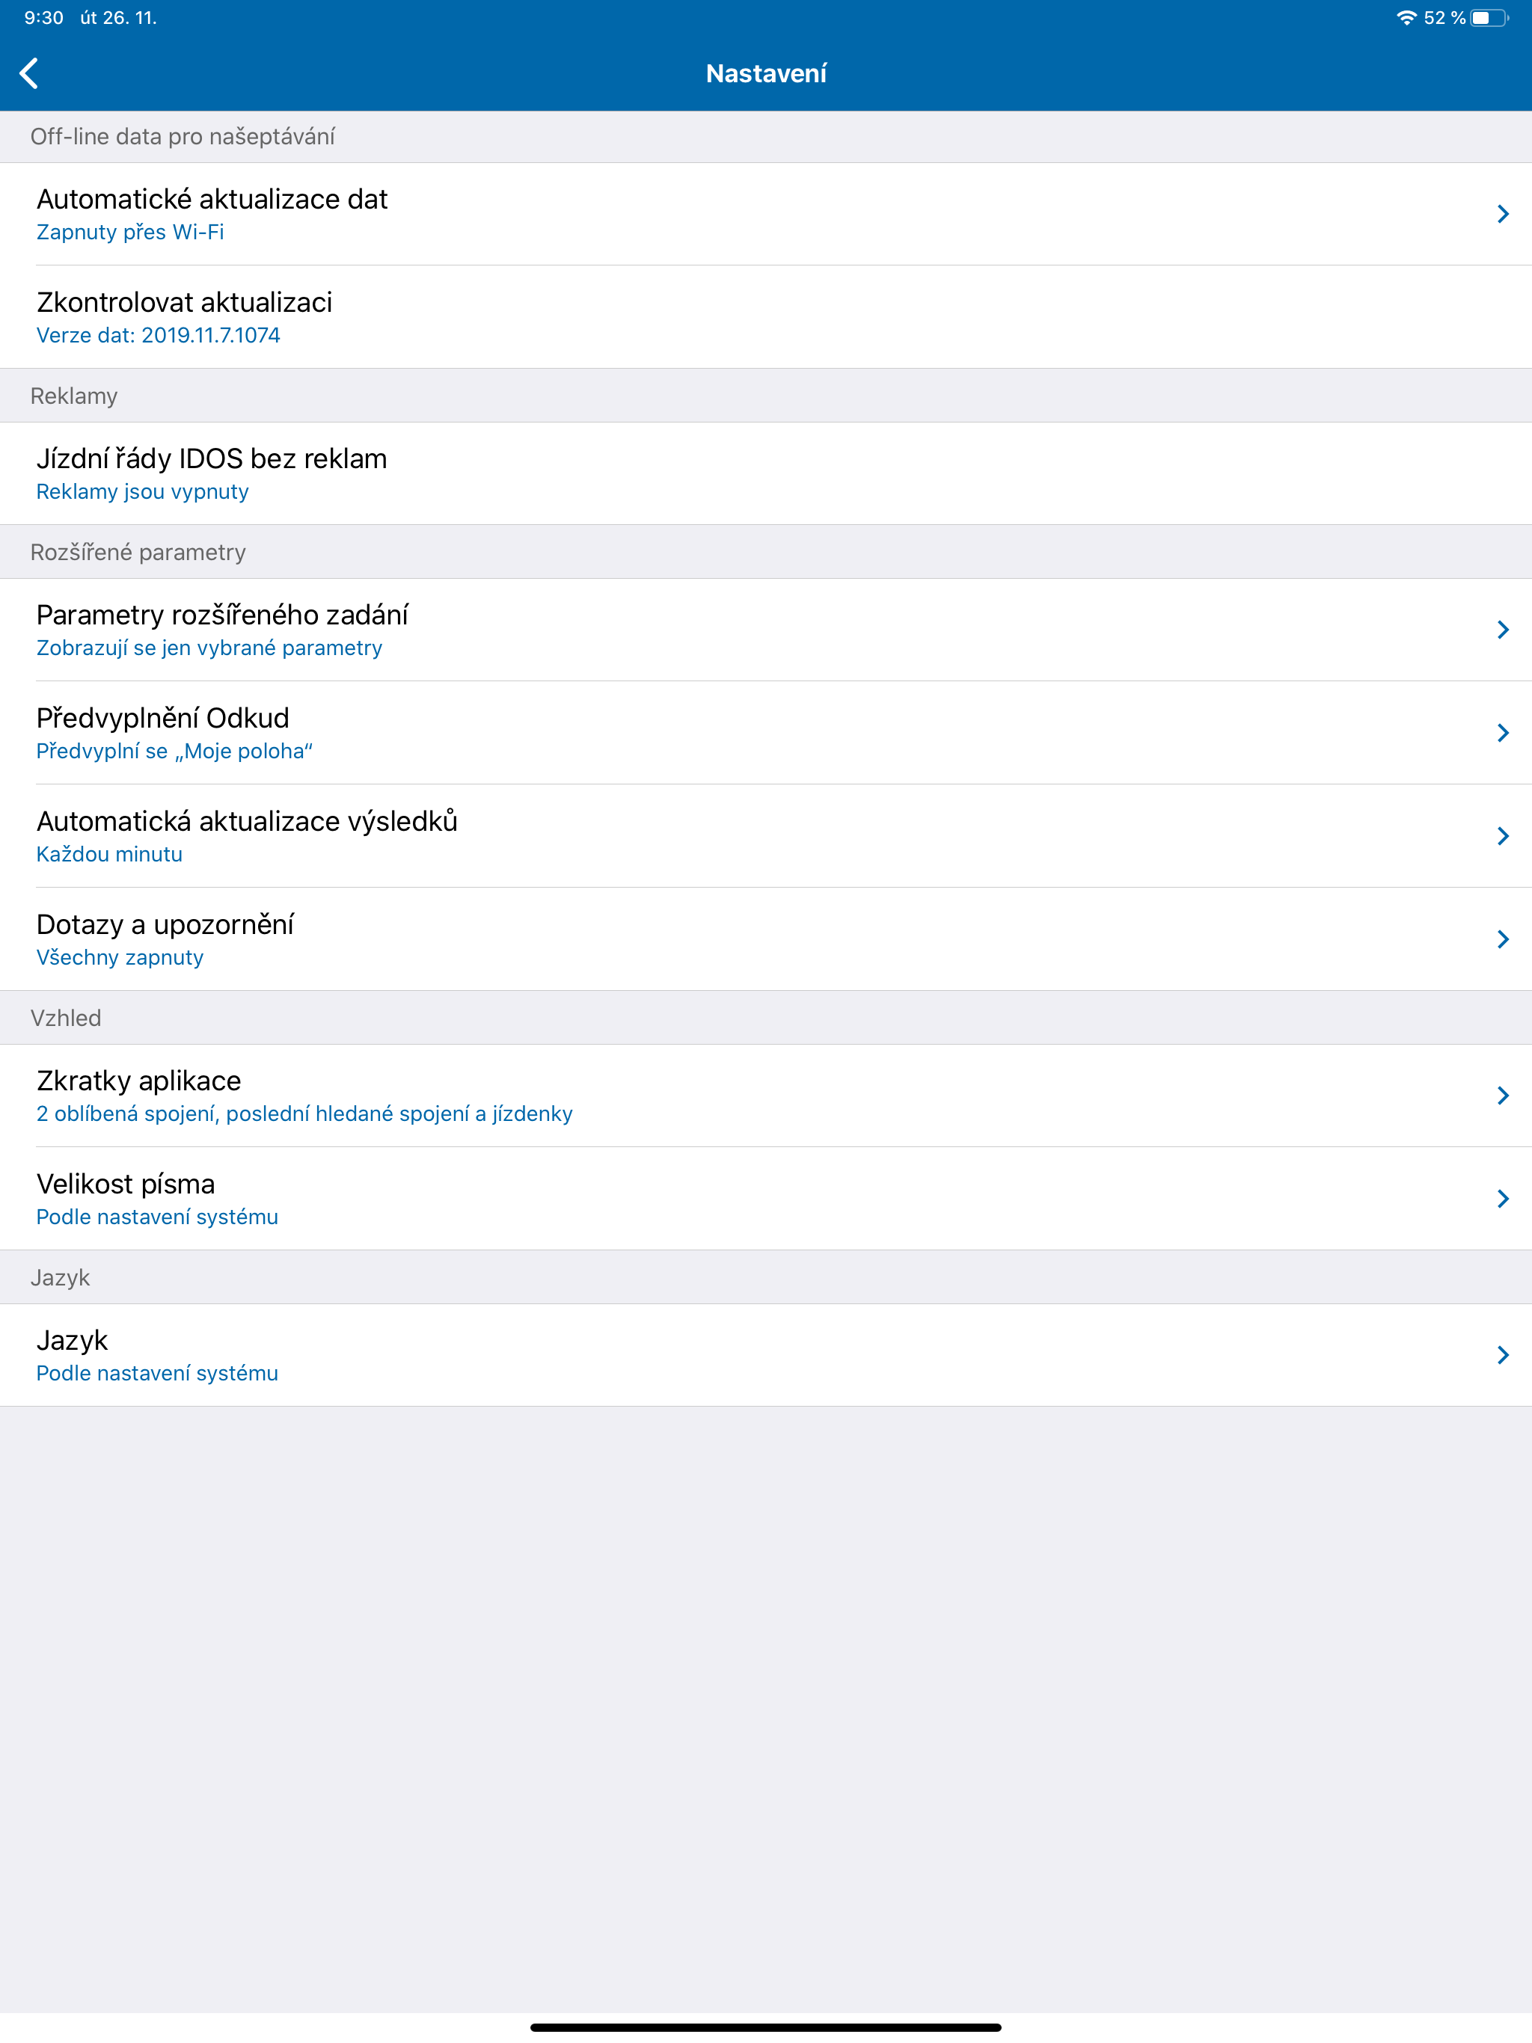Go back using the top-left arrow
The width and height of the screenshot is (1532, 2043).
30,73
